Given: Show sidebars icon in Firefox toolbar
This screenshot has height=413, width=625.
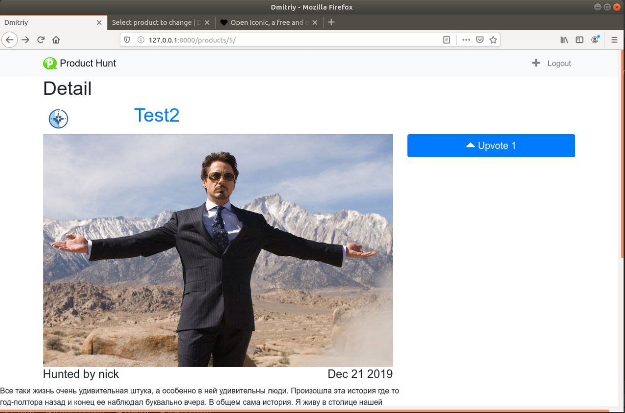Looking at the screenshot, I should click(x=580, y=40).
